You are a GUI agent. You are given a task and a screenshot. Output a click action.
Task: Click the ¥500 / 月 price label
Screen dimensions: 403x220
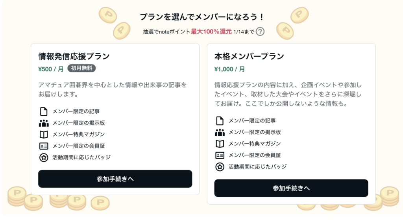tap(51, 68)
